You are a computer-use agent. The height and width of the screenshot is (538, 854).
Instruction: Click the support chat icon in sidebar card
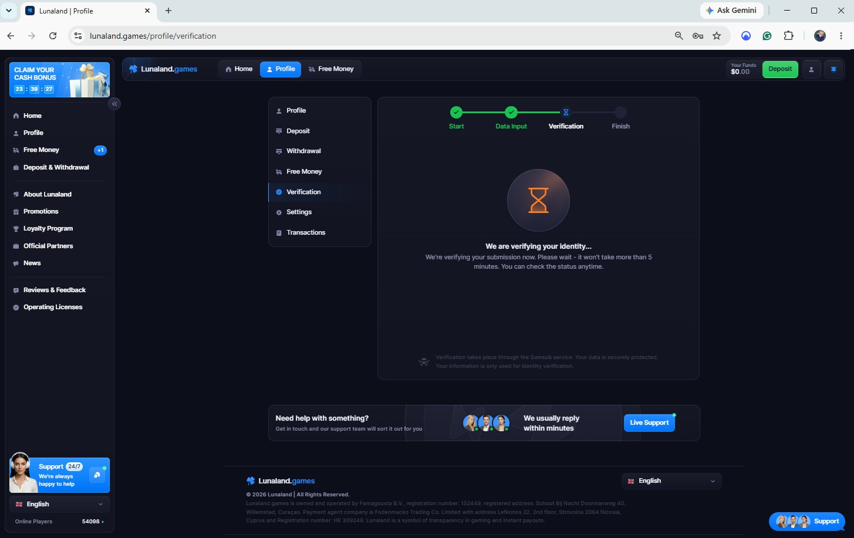[x=97, y=475]
